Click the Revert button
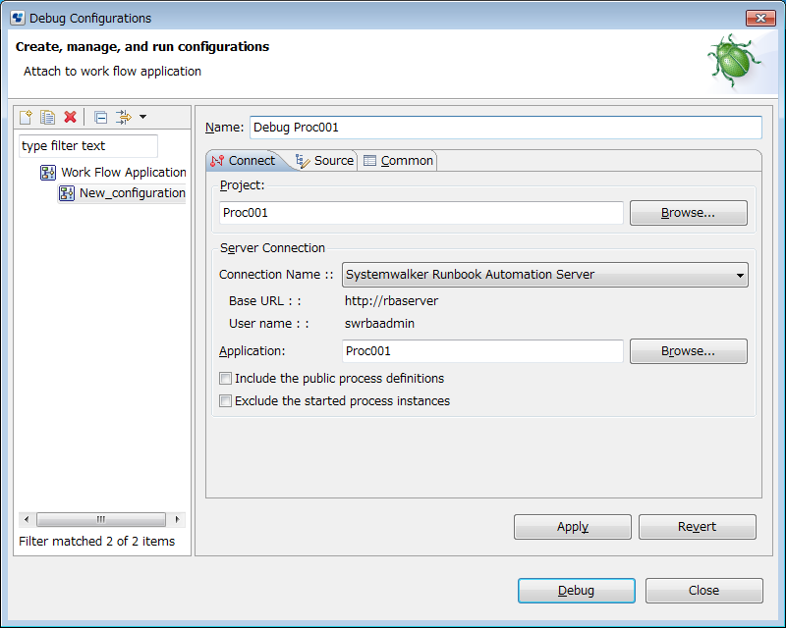Screen dimensions: 786x628 coord(698,527)
